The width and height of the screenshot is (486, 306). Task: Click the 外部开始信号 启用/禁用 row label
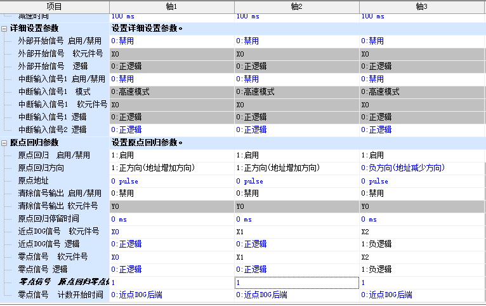pos(60,41)
